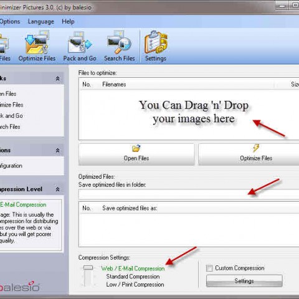Click the No. column header in Files to optimize
299x299 pixels.
click(87, 84)
